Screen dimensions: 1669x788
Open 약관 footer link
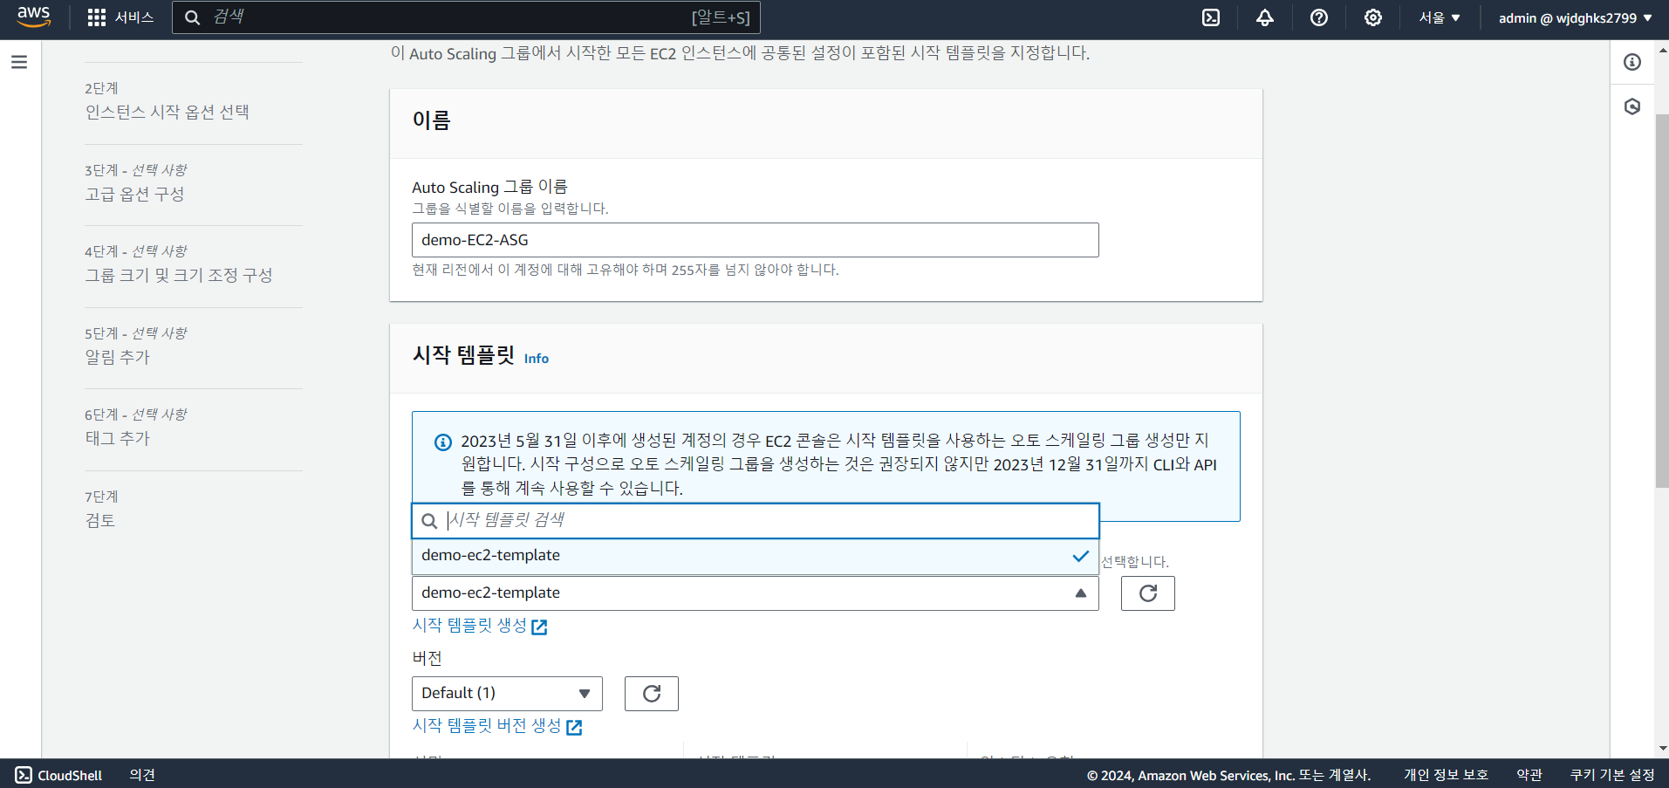click(1529, 775)
